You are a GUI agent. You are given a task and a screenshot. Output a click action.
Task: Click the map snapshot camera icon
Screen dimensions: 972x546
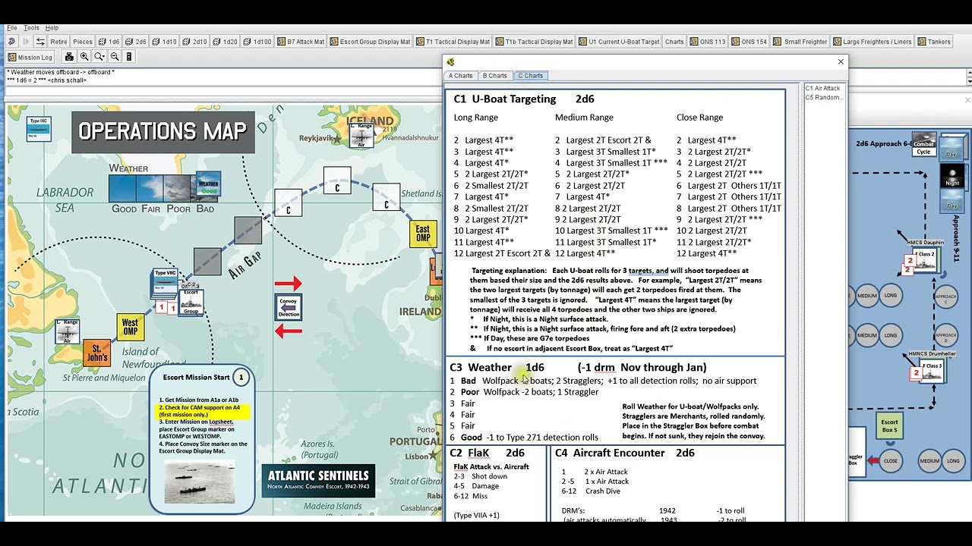69,57
